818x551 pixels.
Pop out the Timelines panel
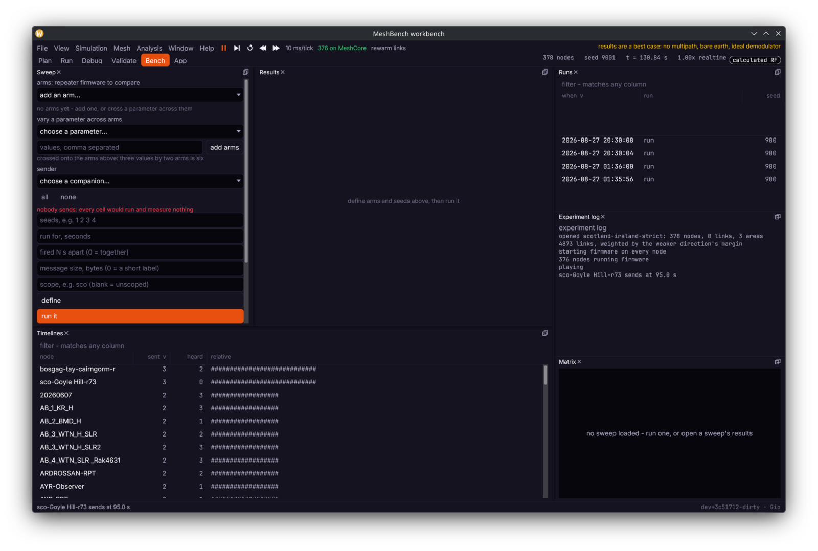pos(545,333)
